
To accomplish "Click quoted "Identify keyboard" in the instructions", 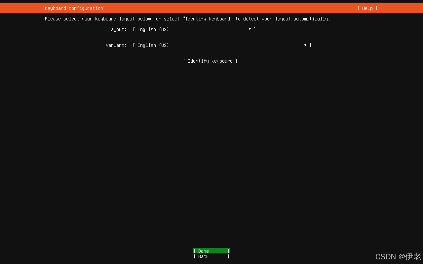I will (x=208, y=19).
